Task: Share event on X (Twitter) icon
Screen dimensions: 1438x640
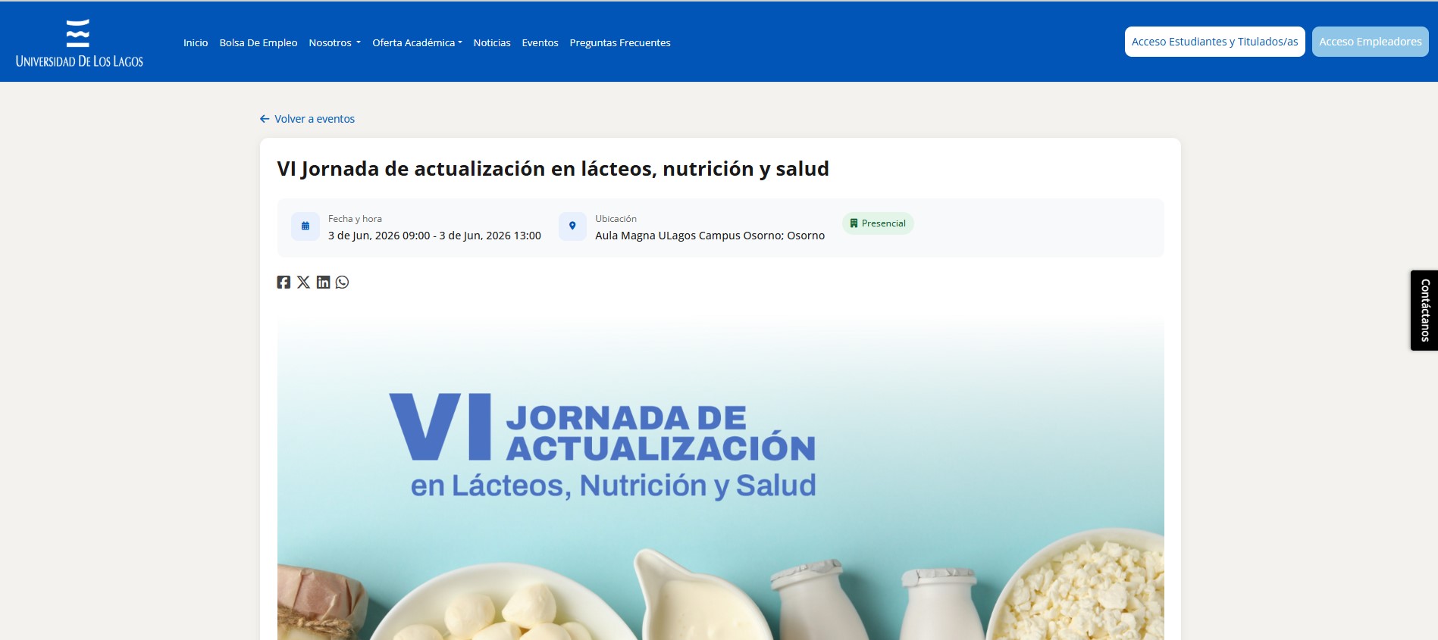Action: coord(303,283)
